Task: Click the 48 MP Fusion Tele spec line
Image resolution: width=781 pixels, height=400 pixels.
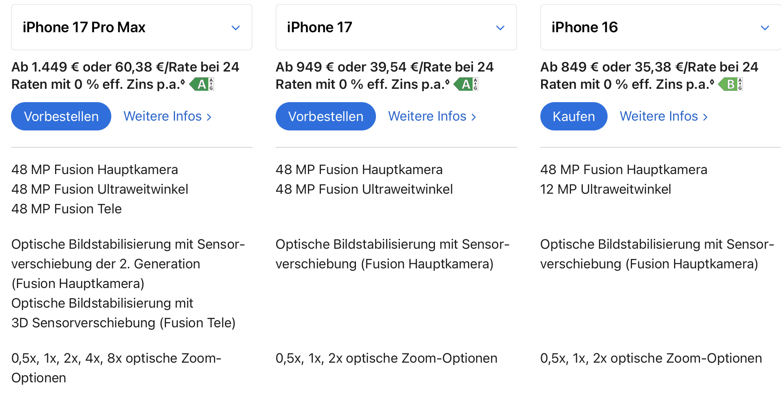Action: click(66, 209)
